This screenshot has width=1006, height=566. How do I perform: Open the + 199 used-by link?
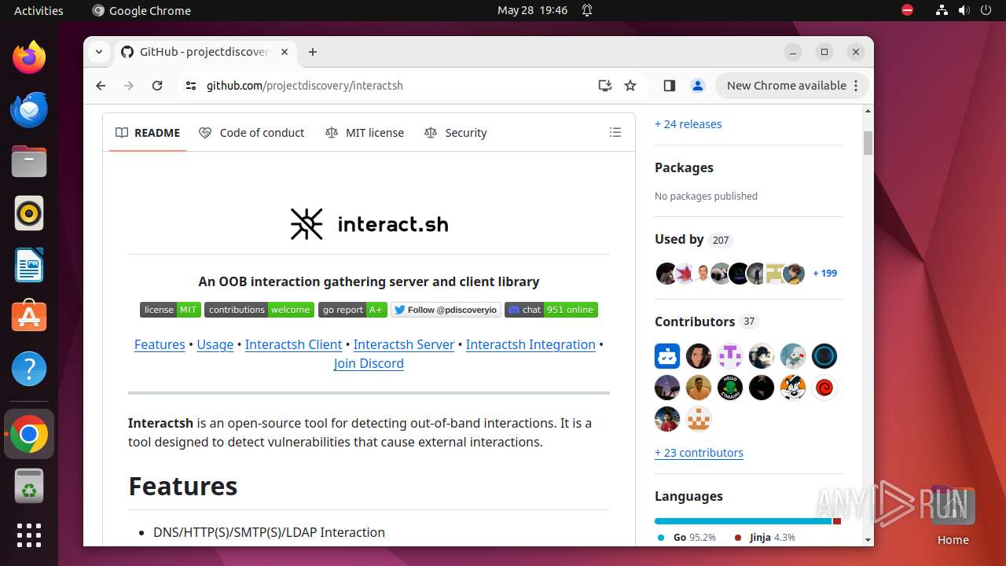point(825,274)
